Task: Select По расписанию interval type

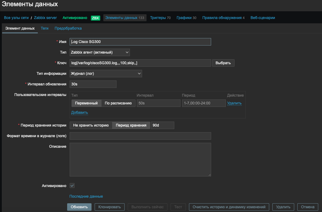Action: coord(118,103)
